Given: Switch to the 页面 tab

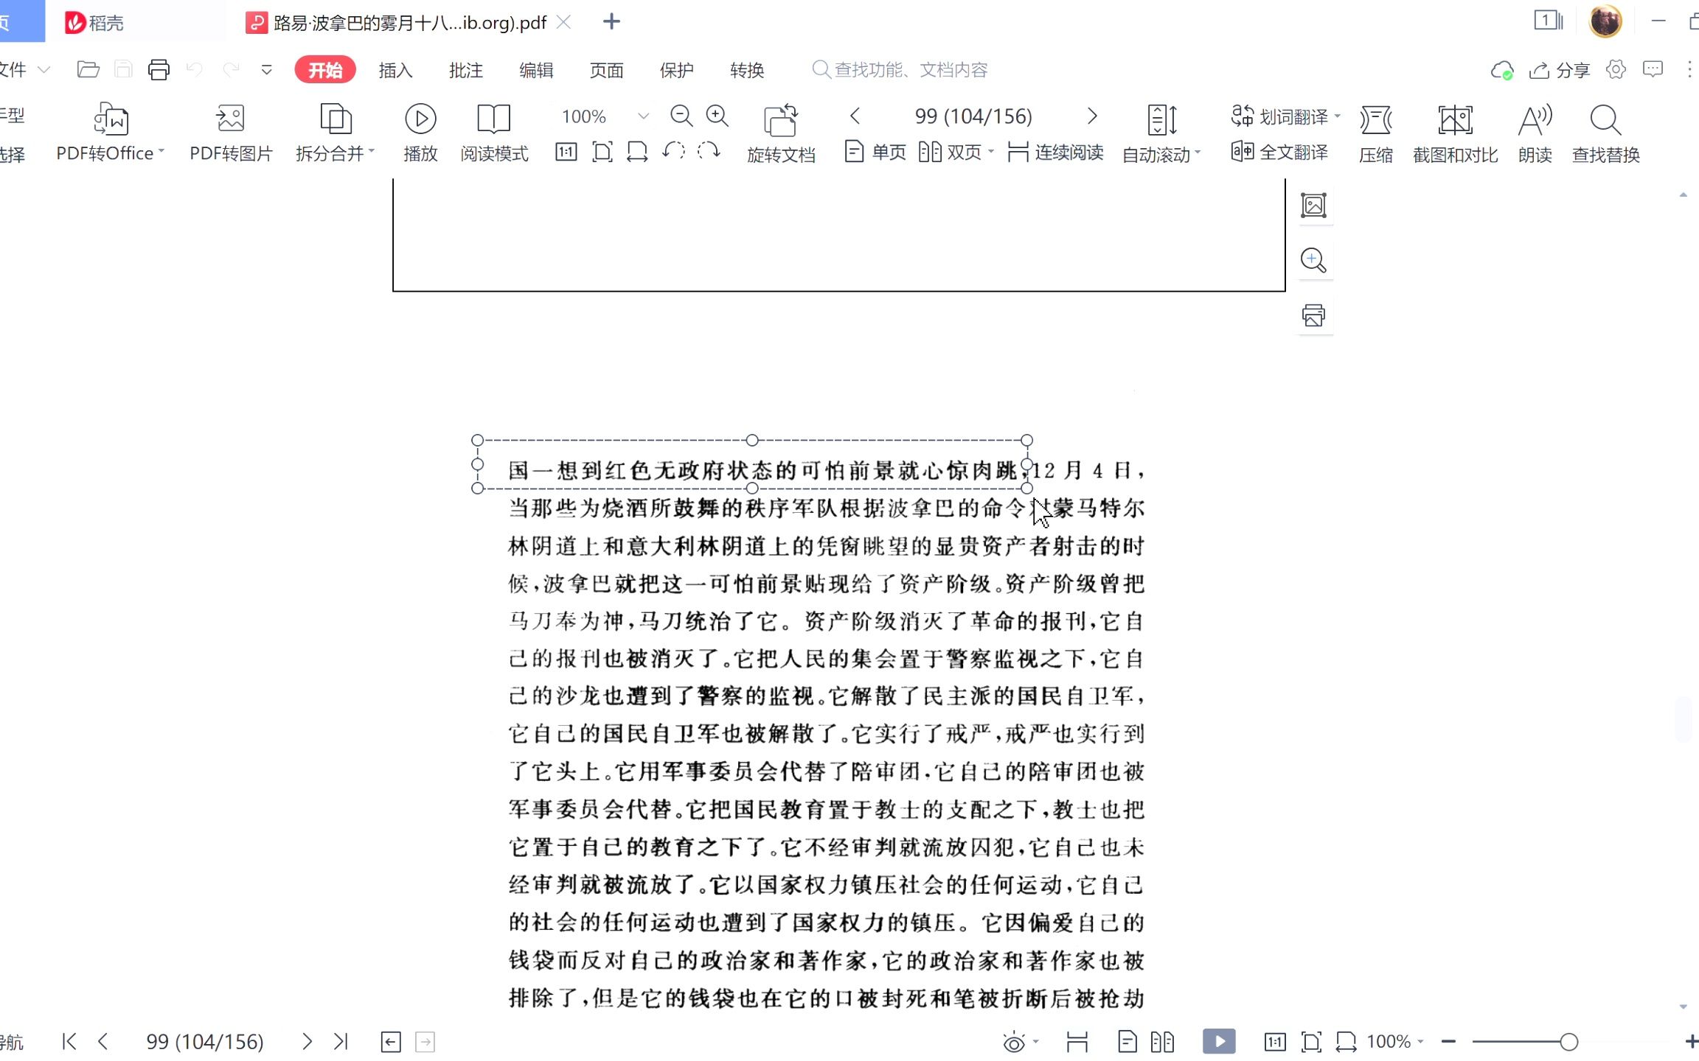Looking at the screenshot, I should point(607,70).
